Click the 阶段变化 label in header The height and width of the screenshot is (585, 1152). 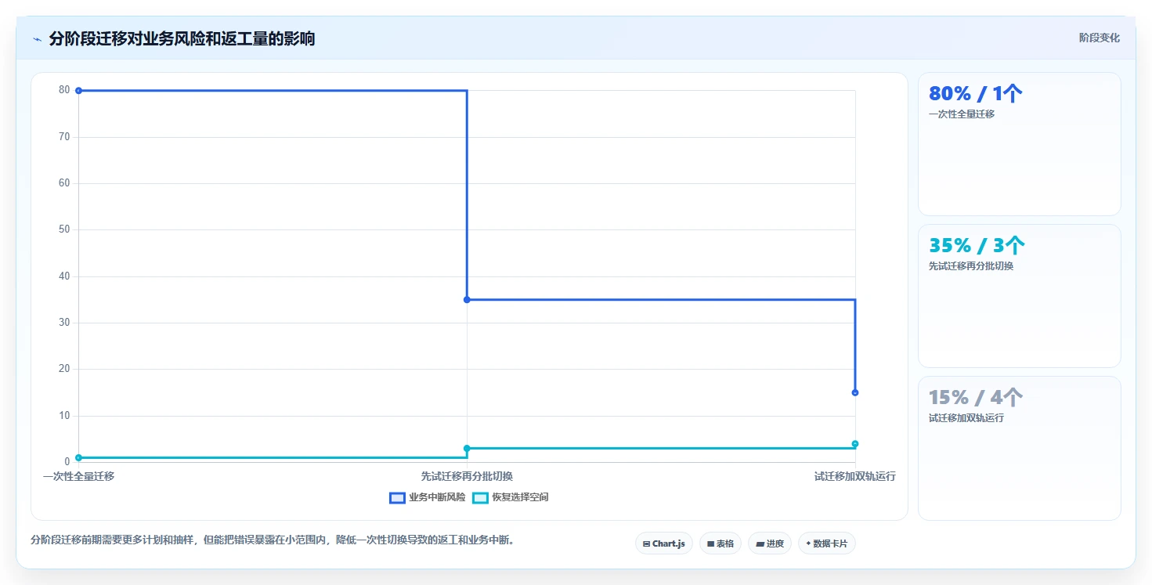pyautogui.click(x=1100, y=38)
